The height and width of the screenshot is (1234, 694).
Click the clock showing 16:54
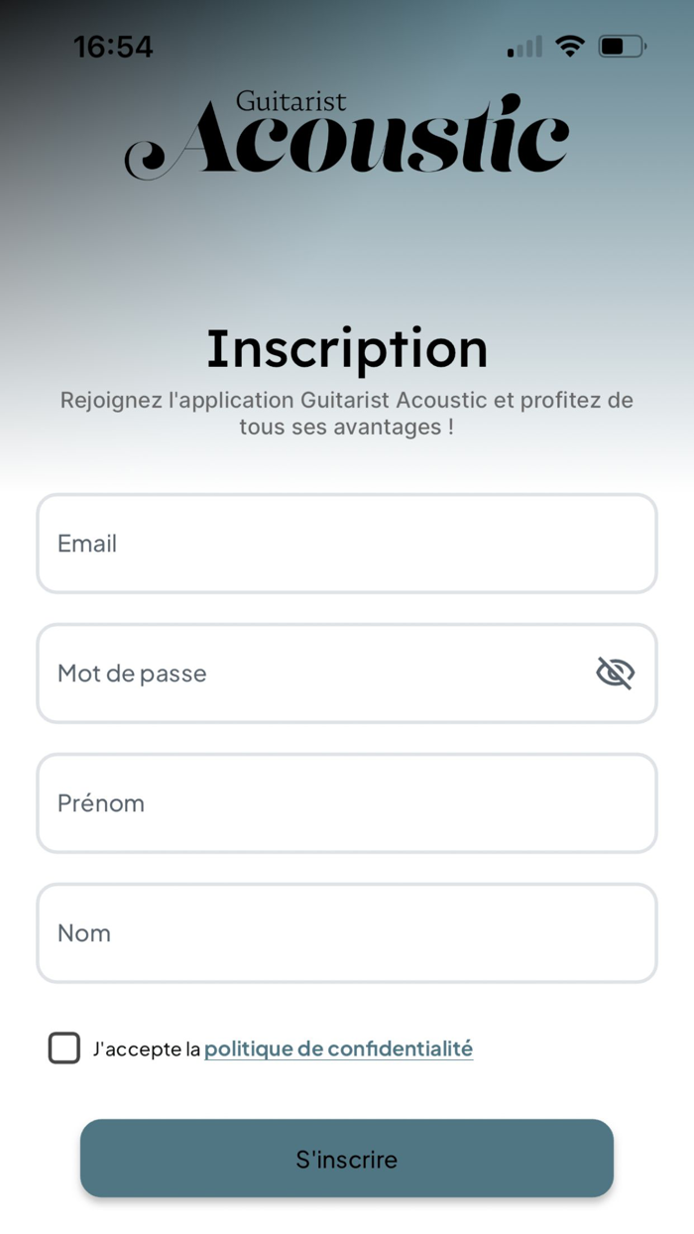pyautogui.click(x=112, y=46)
